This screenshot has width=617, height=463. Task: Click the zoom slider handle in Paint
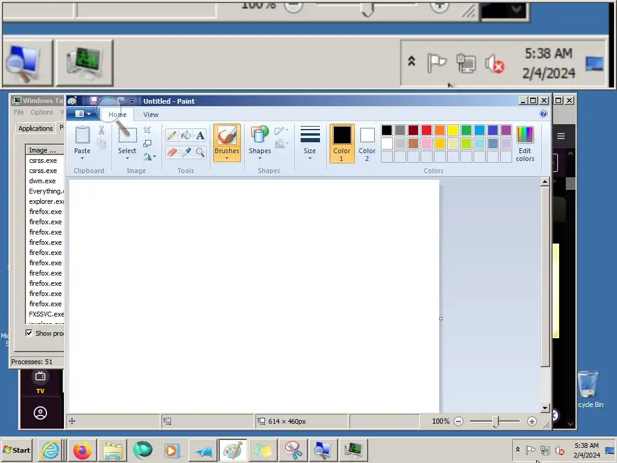pos(496,421)
